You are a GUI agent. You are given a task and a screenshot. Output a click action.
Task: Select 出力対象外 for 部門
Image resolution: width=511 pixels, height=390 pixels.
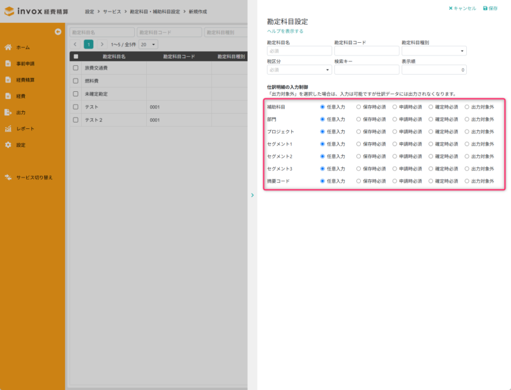click(467, 119)
